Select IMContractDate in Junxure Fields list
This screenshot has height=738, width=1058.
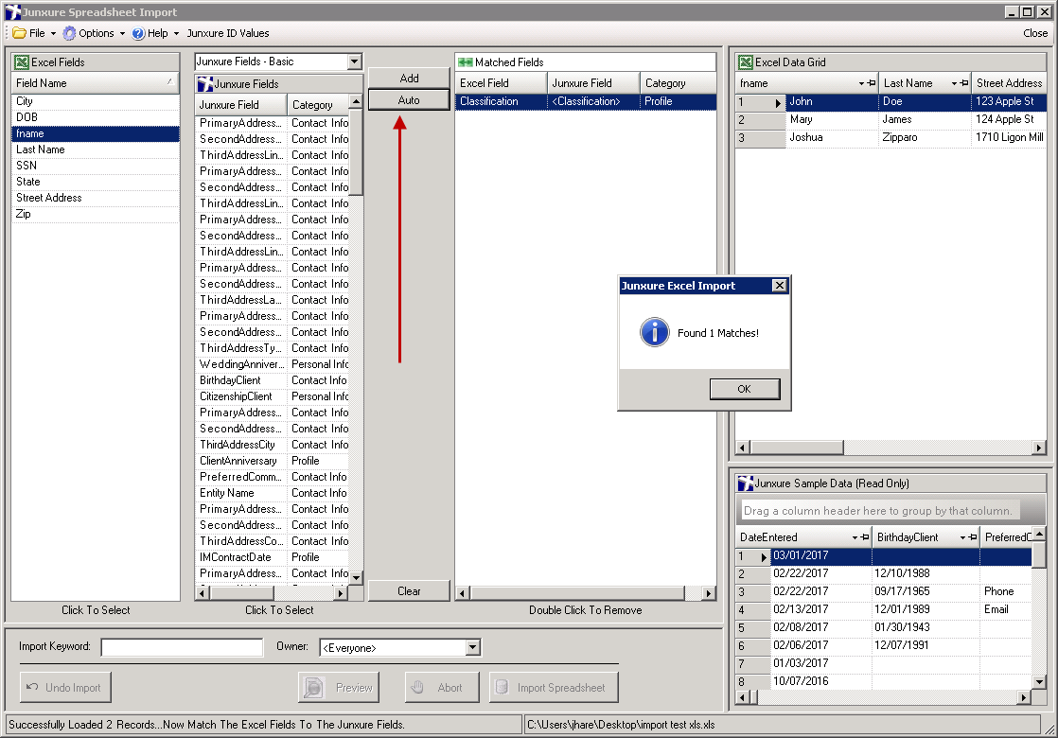click(273, 557)
